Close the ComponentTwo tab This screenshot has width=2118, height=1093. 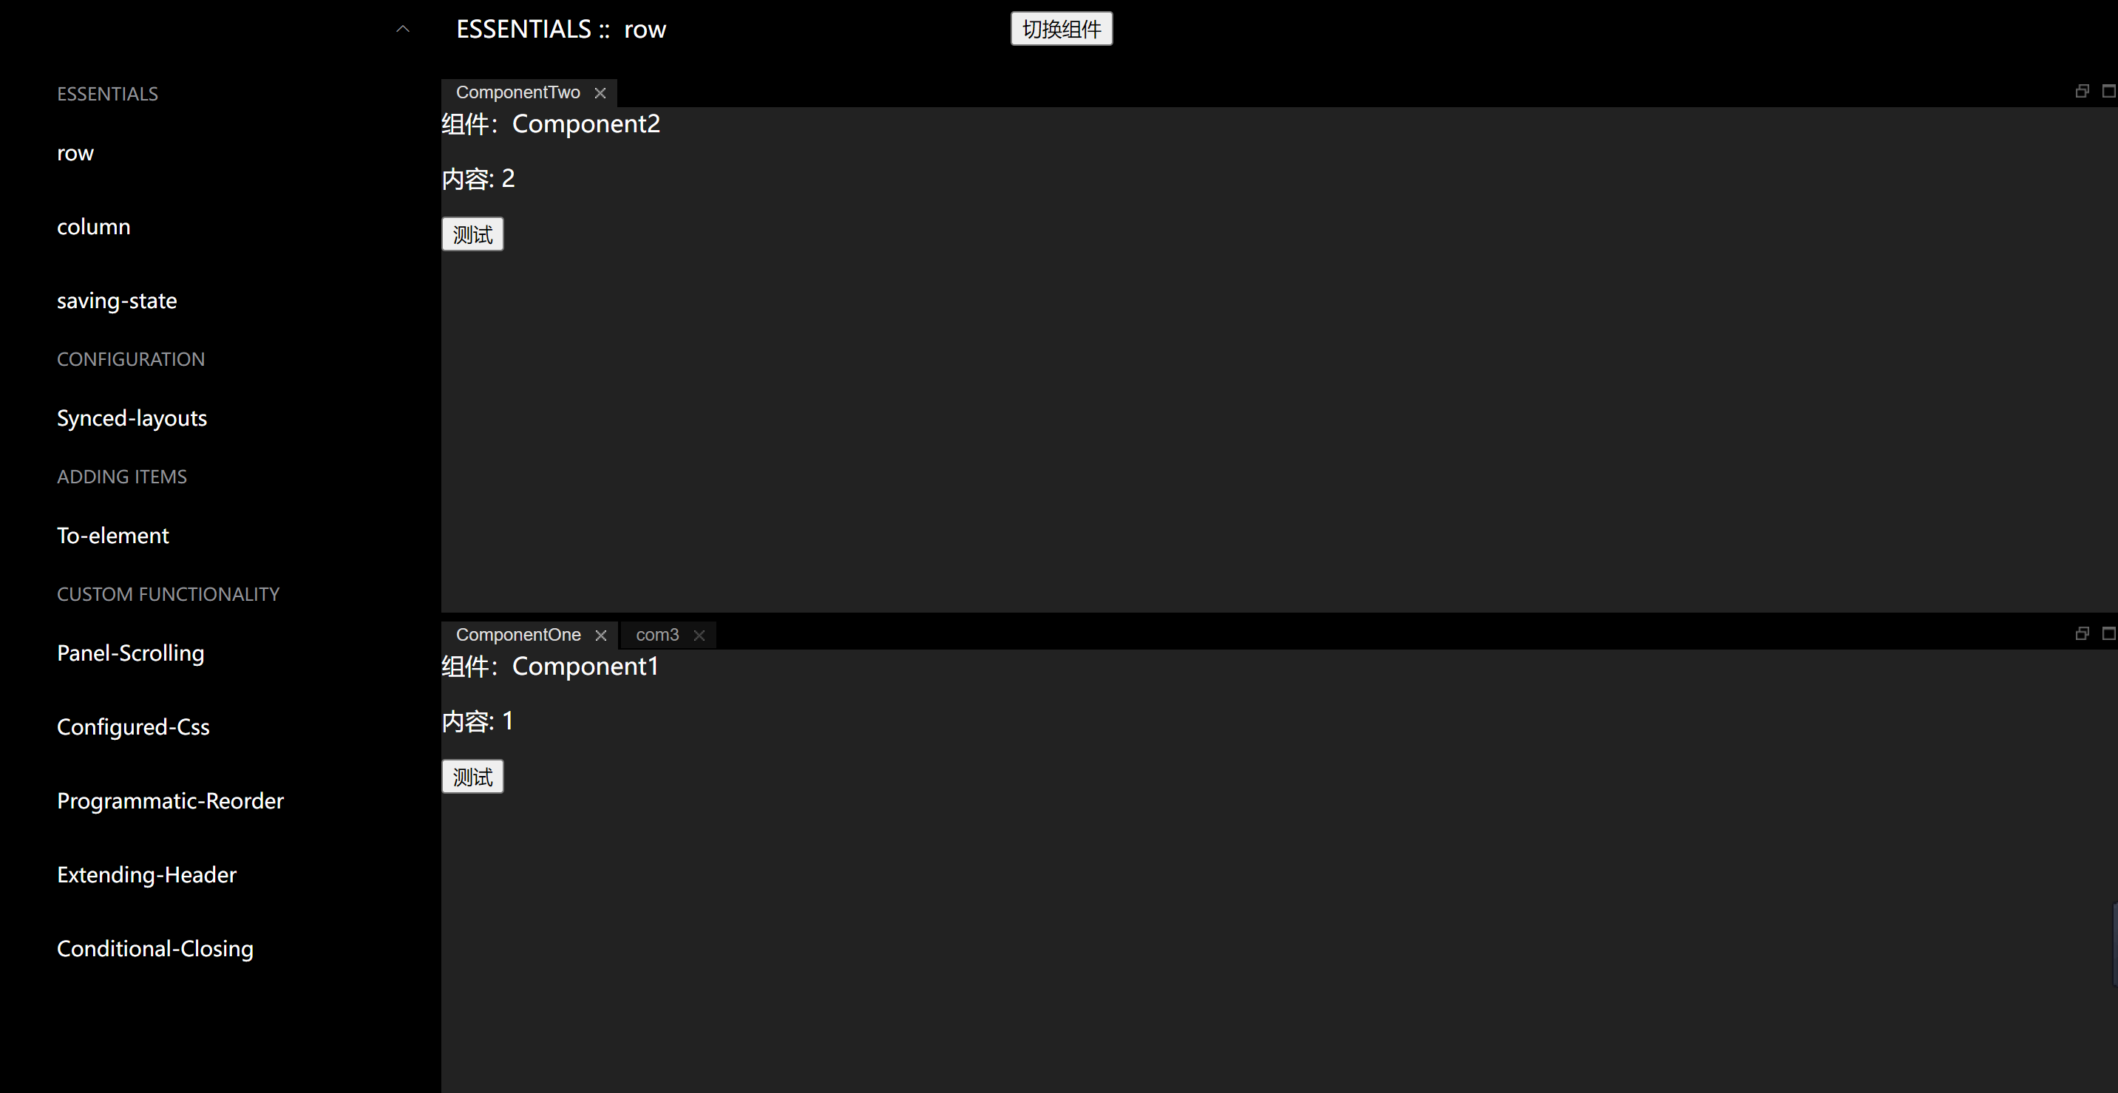click(x=600, y=93)
